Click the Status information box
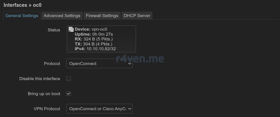The image size is (280, 117). coord(101,39)
